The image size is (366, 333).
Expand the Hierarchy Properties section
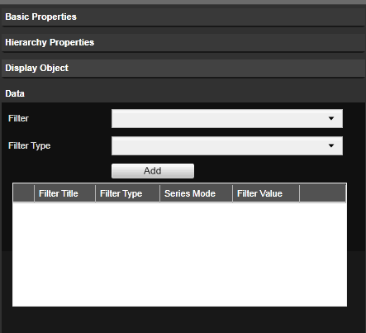click(183, 43)
